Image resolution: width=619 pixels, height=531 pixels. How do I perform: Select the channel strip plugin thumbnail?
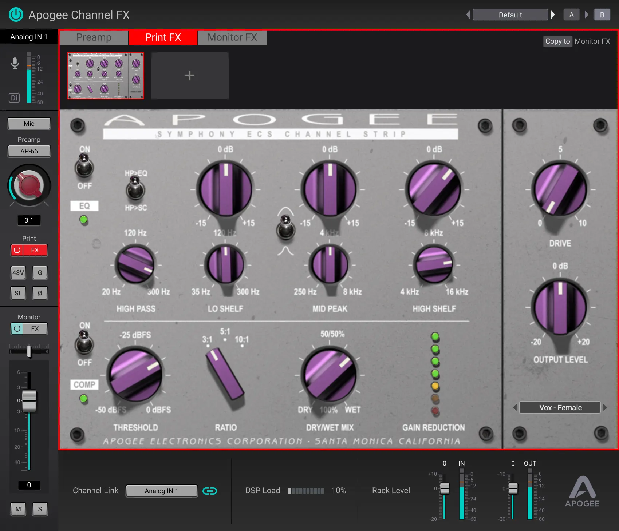point(106,76)
